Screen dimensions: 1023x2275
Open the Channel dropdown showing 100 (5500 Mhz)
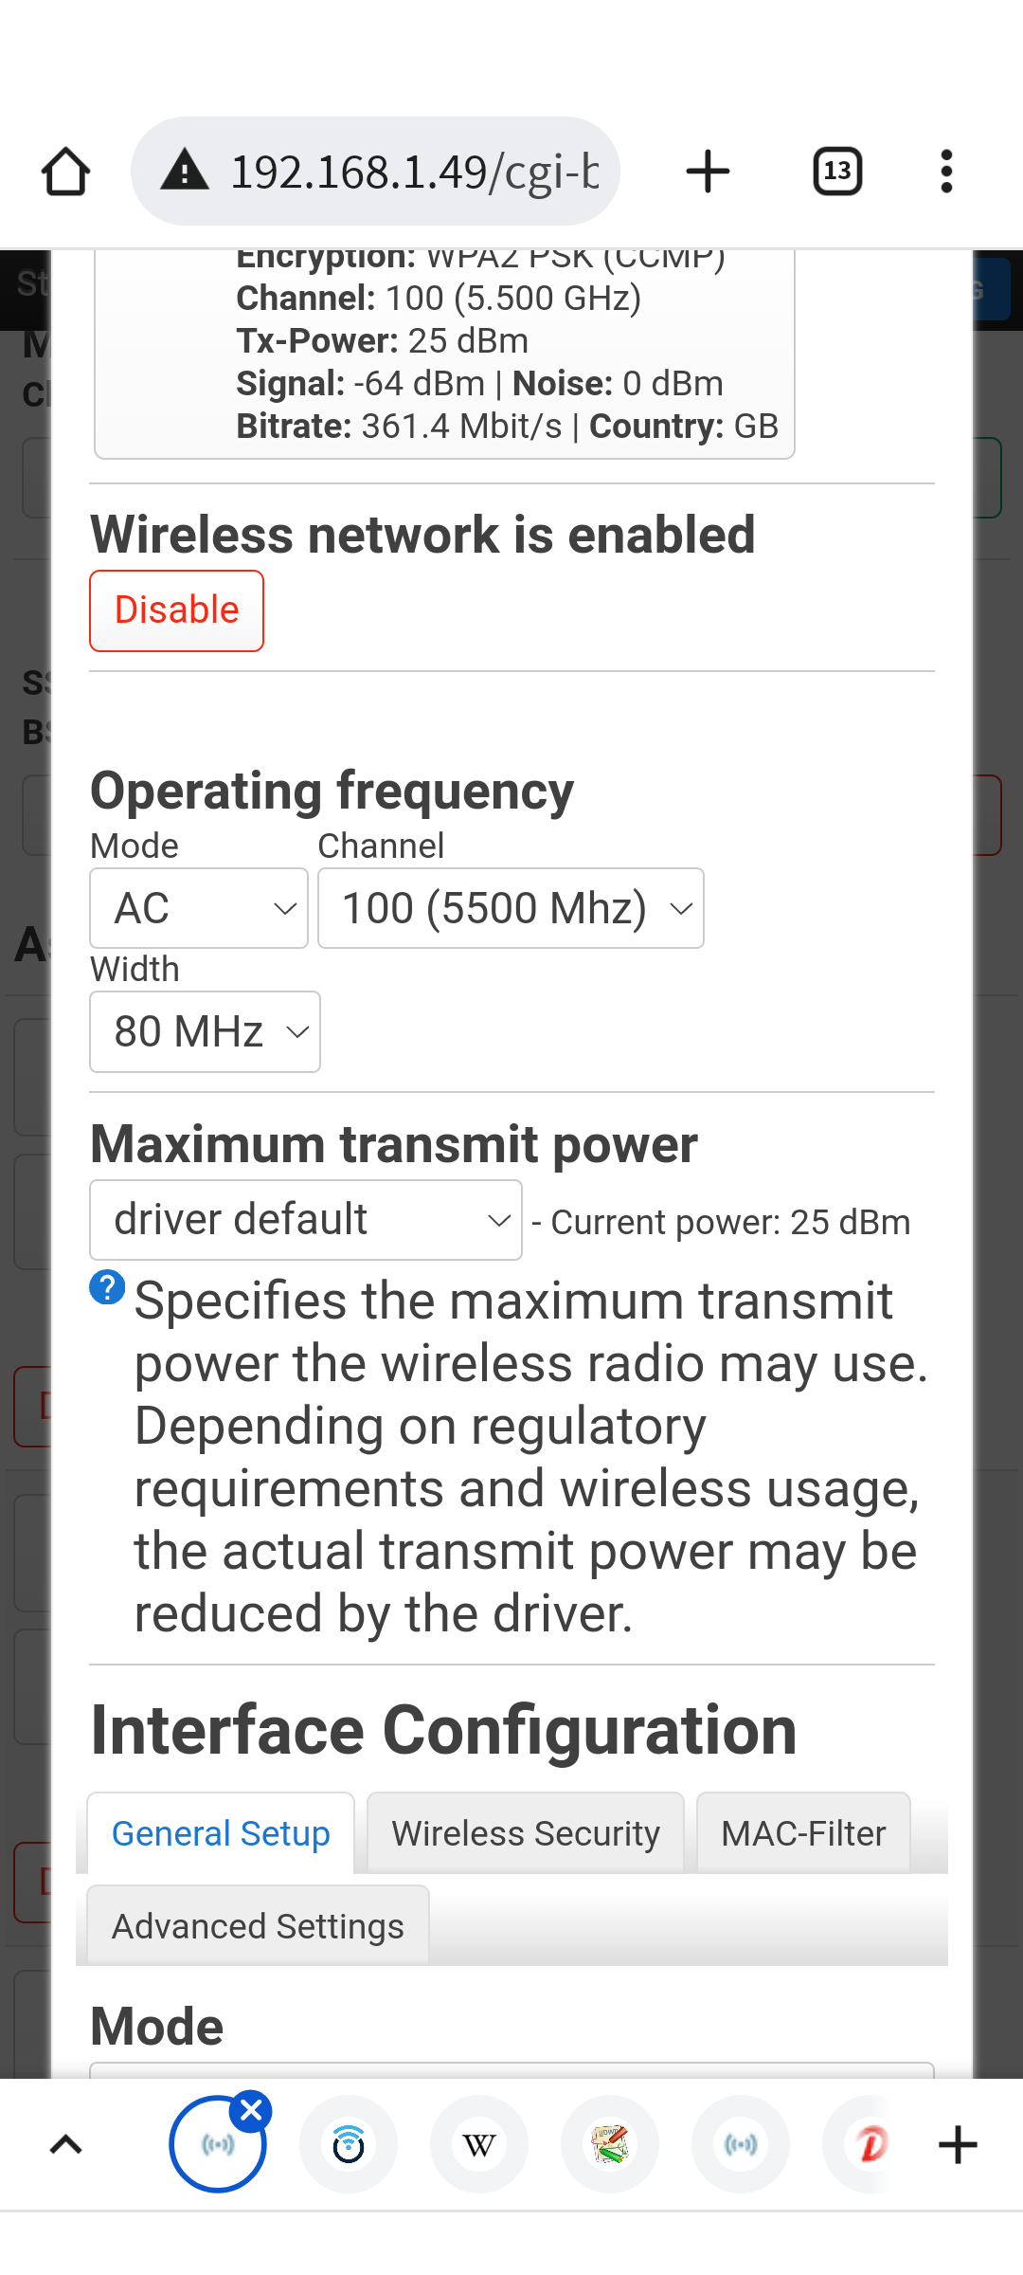(x=511, y=907)
